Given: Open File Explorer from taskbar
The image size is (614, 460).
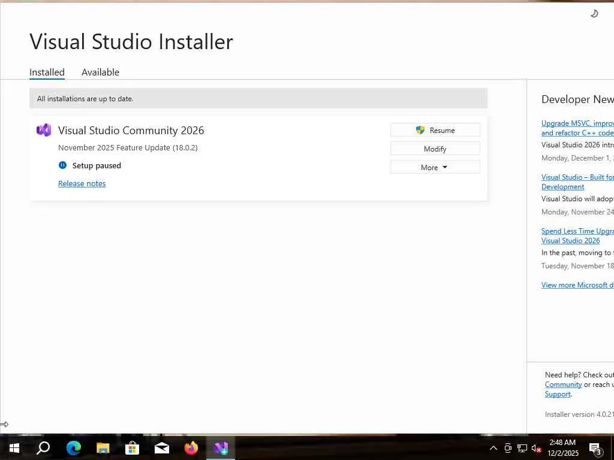Looking at the screenshot, I should pos(103,448).
